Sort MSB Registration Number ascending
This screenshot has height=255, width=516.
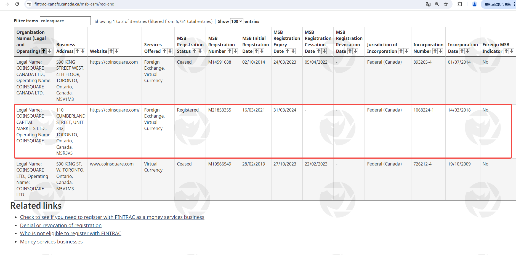[230, 51]
